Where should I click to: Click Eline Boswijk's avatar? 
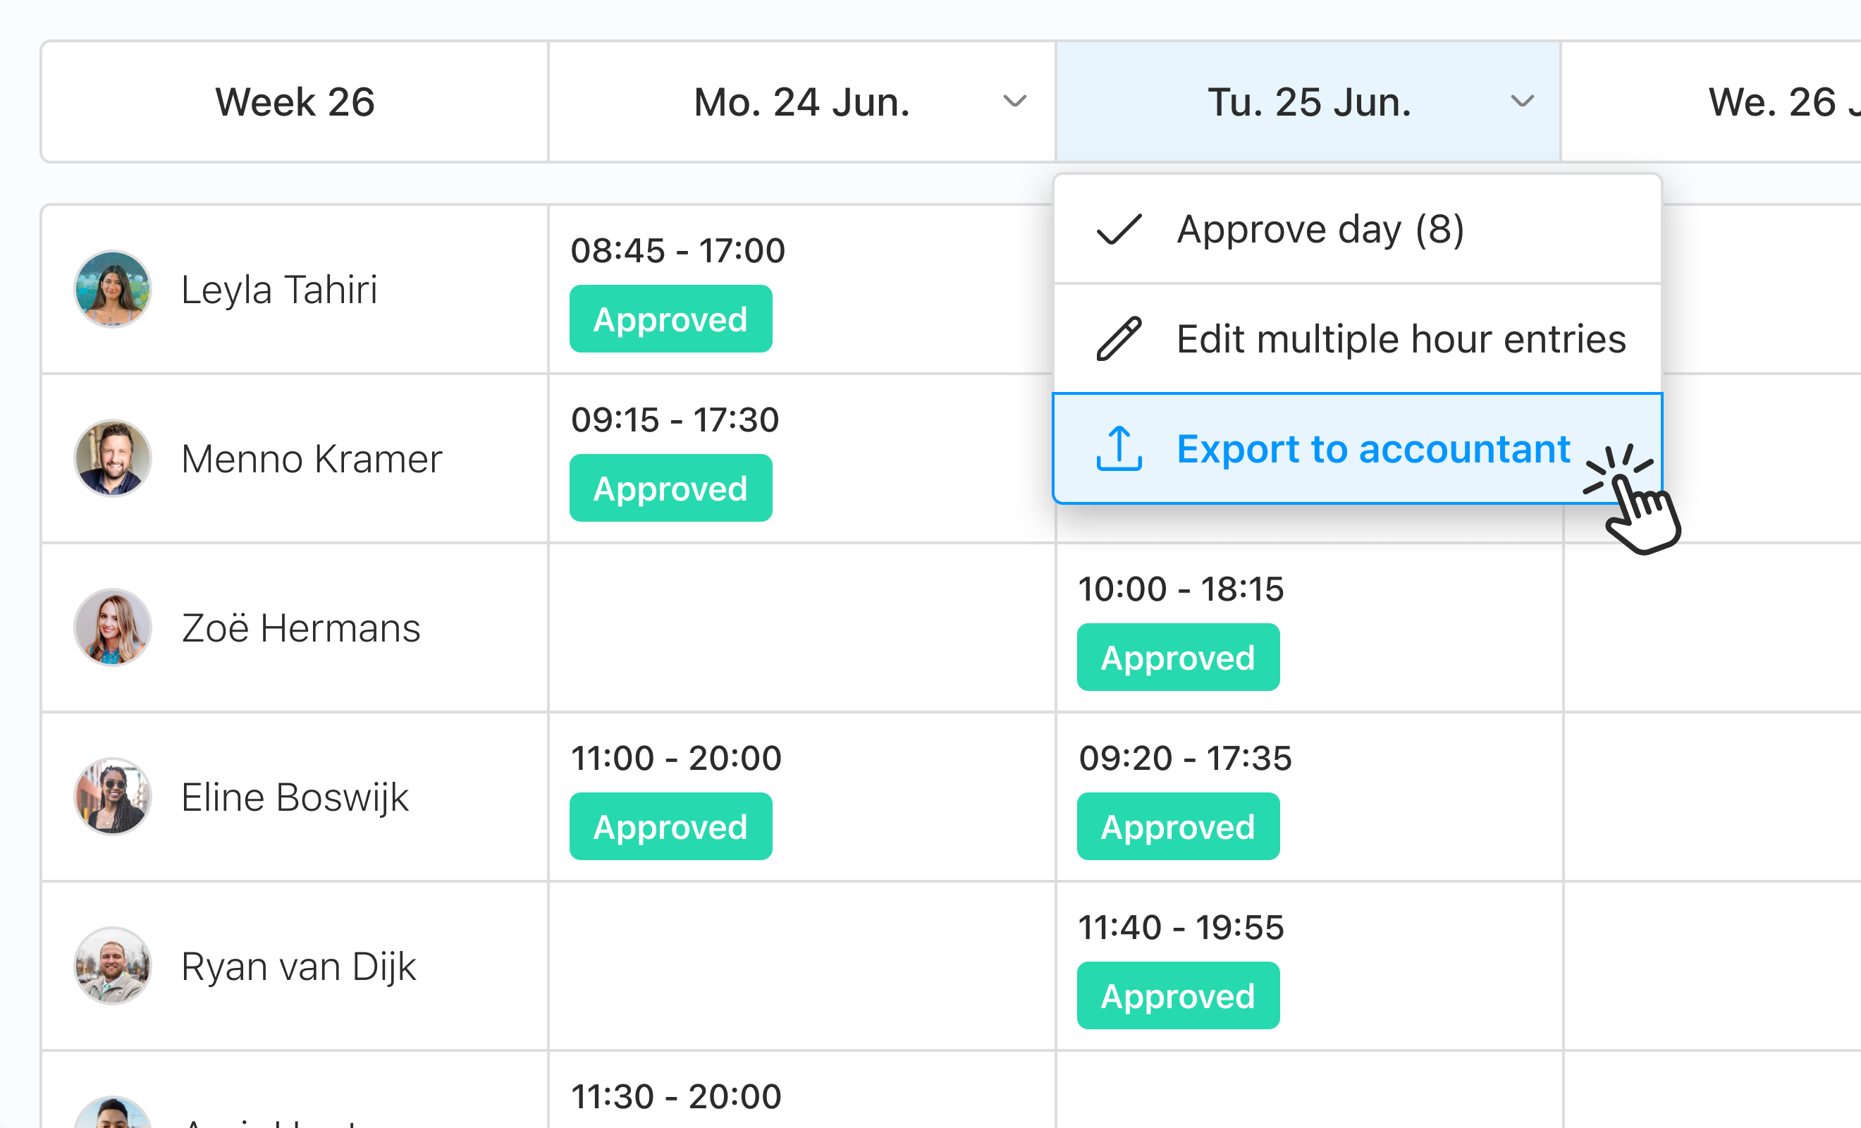[x=112, y=795]
